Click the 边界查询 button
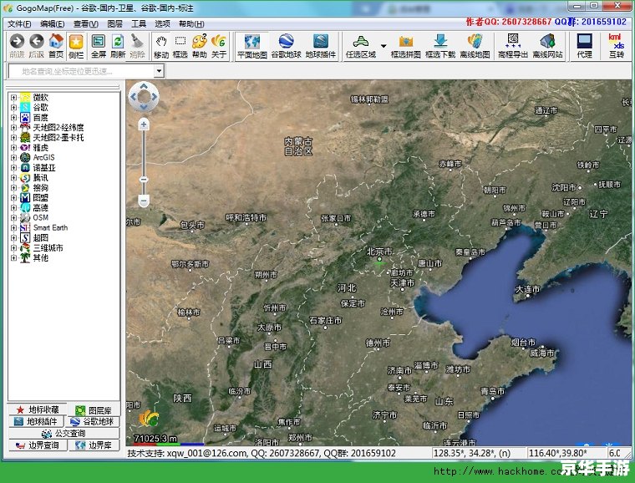 click(36, 445)
